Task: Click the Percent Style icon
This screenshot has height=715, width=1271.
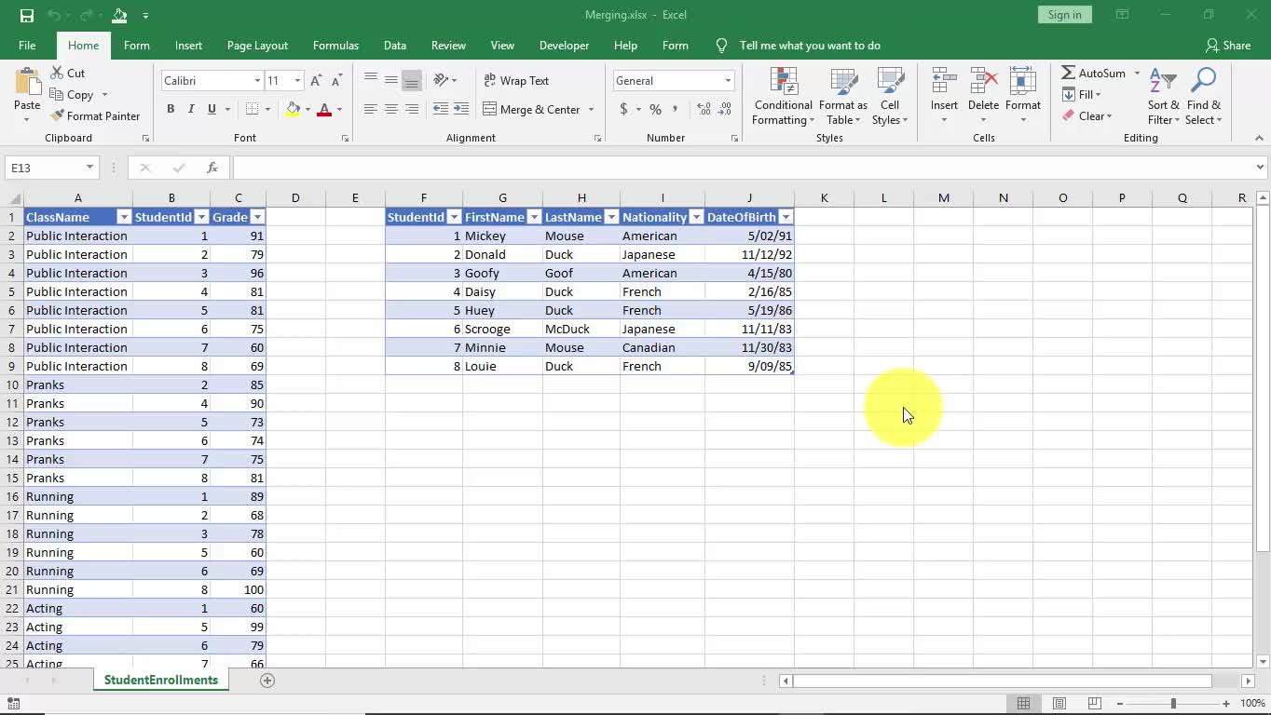Action: click(655, 110)
